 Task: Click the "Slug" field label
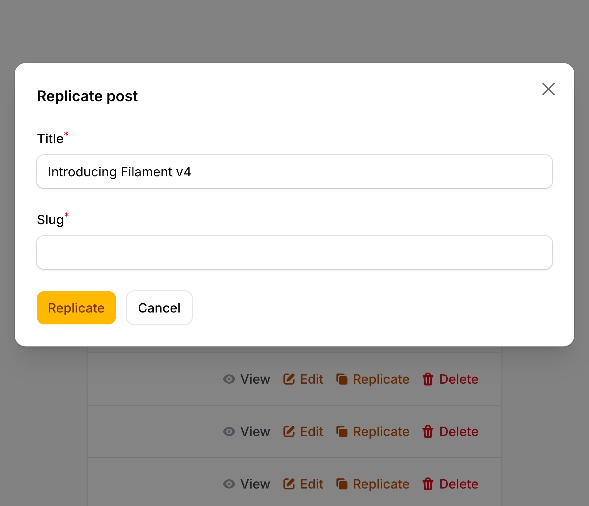click(x=50, y=220)
